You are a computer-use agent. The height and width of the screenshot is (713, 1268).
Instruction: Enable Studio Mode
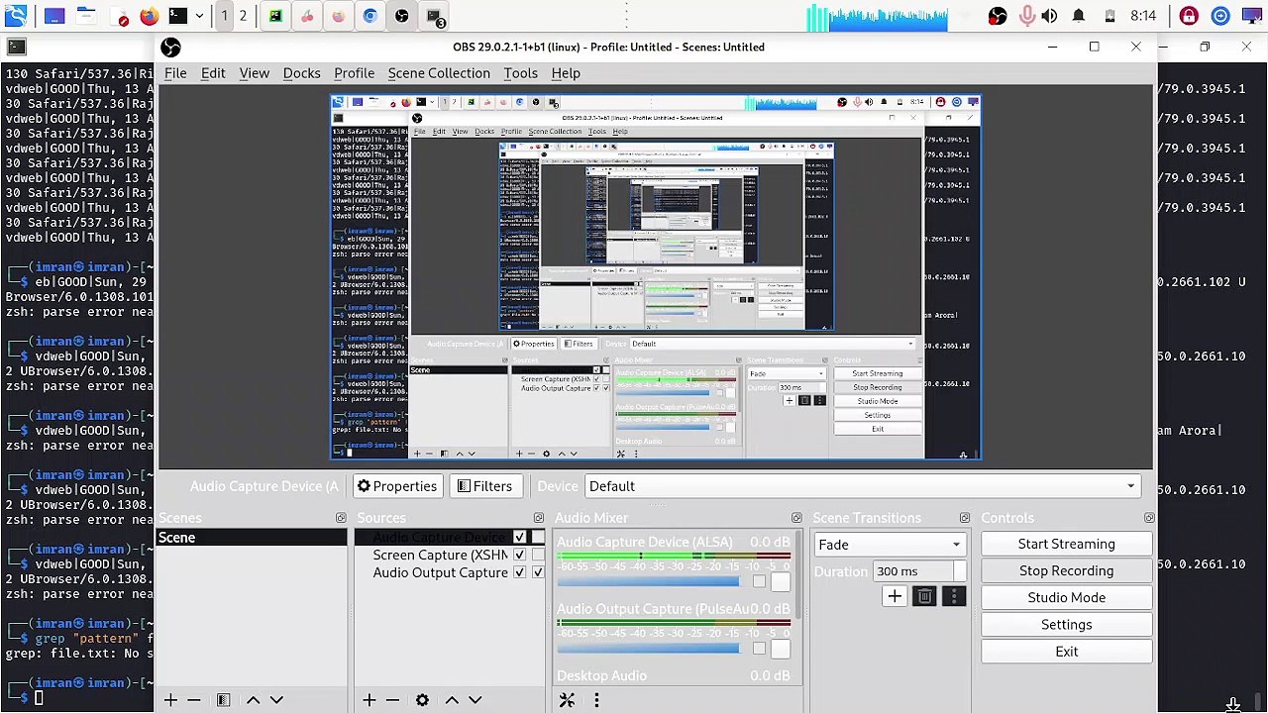click(x=1066, y=597)
